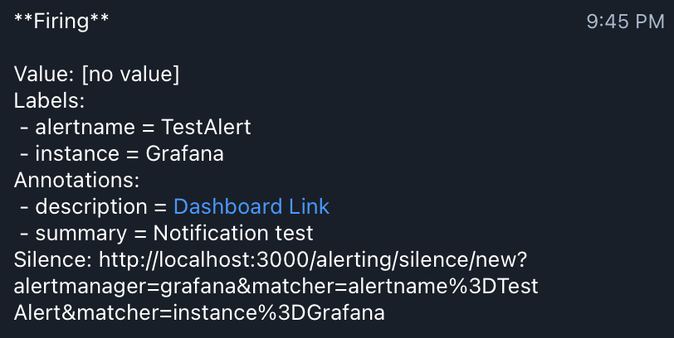
Task: Click the silence URL starting http://localhost:3000
Action: point(276,286)
